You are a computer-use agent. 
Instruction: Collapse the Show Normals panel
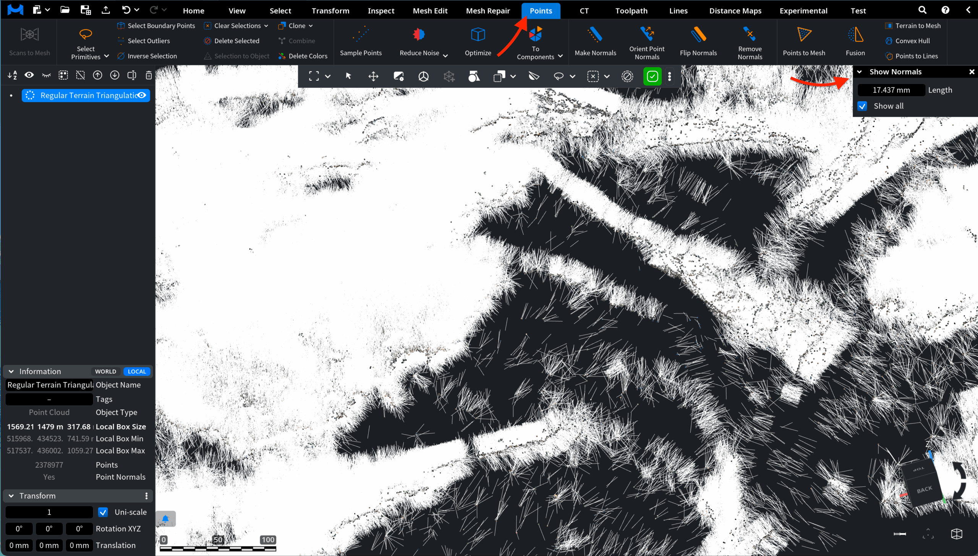point(859,72)
